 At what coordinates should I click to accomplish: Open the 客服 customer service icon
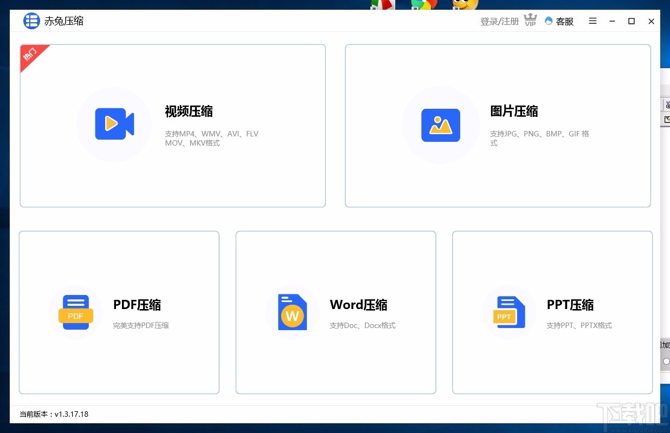(549, 21)
